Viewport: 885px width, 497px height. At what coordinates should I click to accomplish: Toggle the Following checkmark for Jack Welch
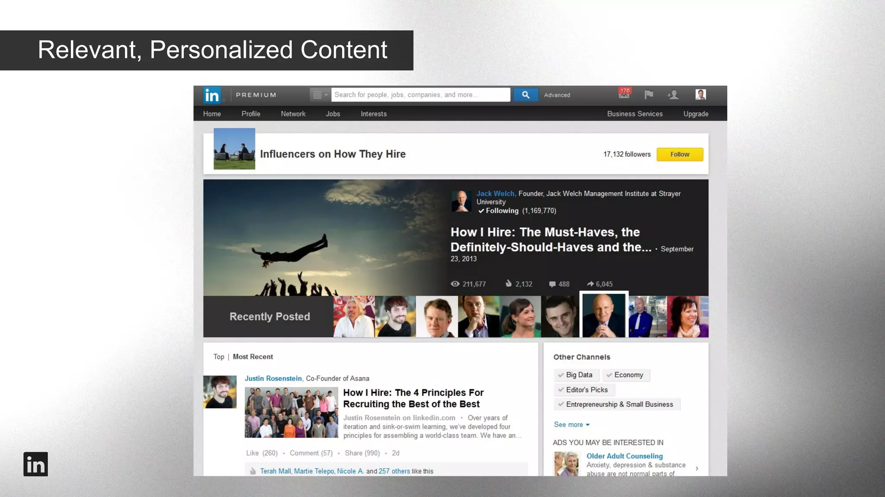[x=498, y=211]
